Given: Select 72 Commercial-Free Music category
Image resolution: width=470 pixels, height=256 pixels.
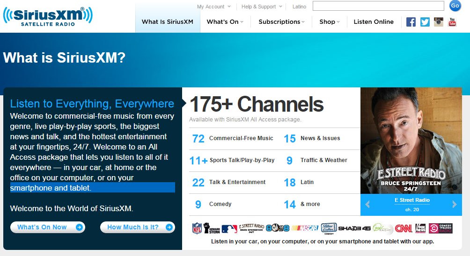Looking at the screenshot, I should click(x=233, y=138).
